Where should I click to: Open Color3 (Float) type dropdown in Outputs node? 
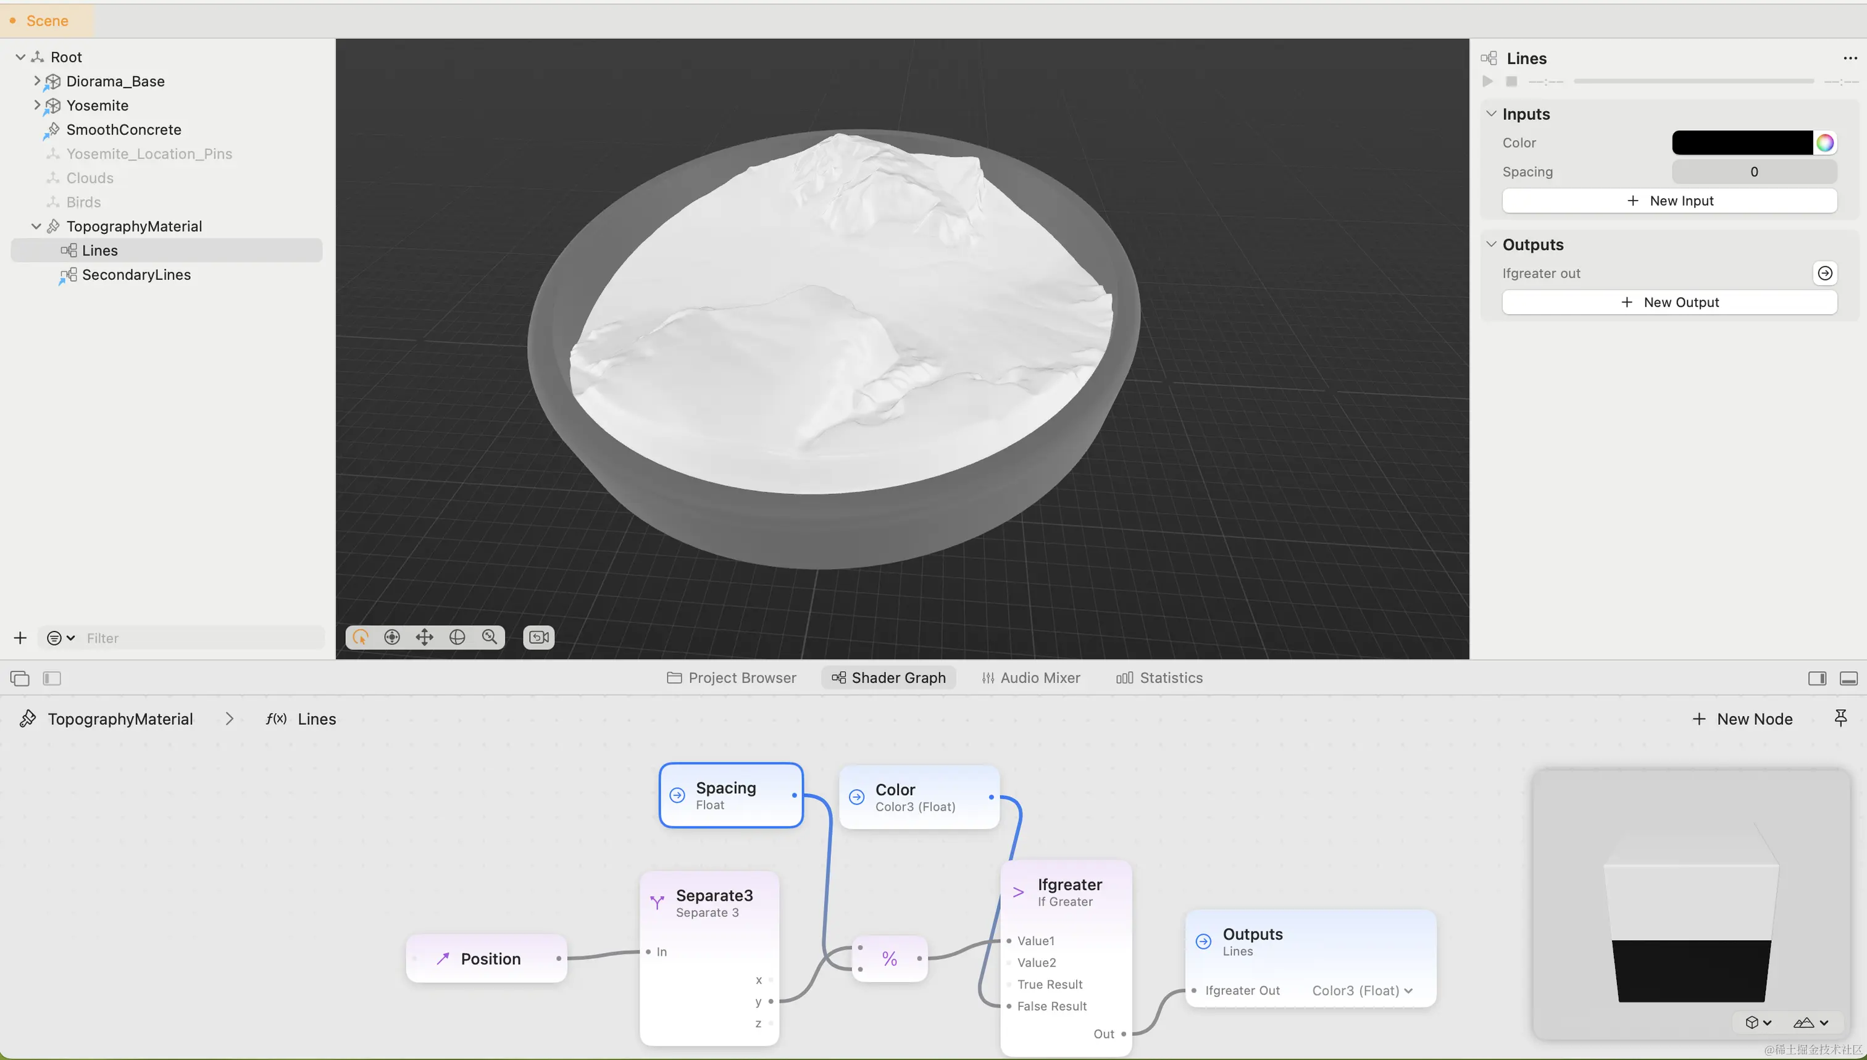click(x=1362, y=990)
